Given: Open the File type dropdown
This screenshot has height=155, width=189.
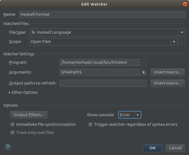Looking at the screenshot, I should click(182, 32).
